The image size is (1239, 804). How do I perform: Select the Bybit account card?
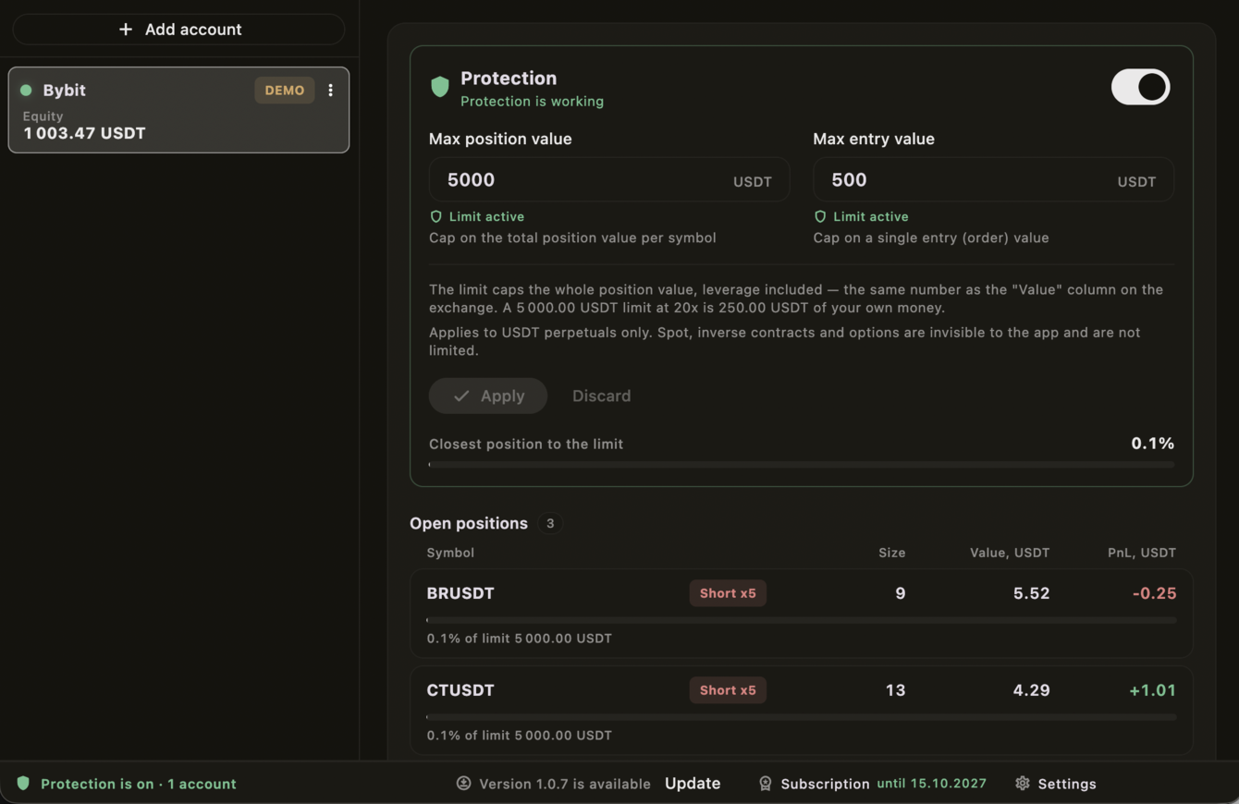pos(178,110)
